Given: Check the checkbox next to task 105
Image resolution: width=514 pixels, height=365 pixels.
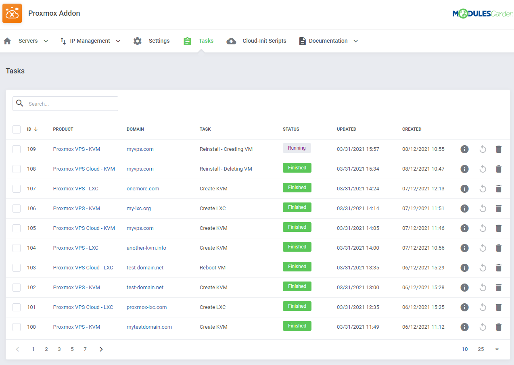Looking at the screenshot, I should click(17, 228).
